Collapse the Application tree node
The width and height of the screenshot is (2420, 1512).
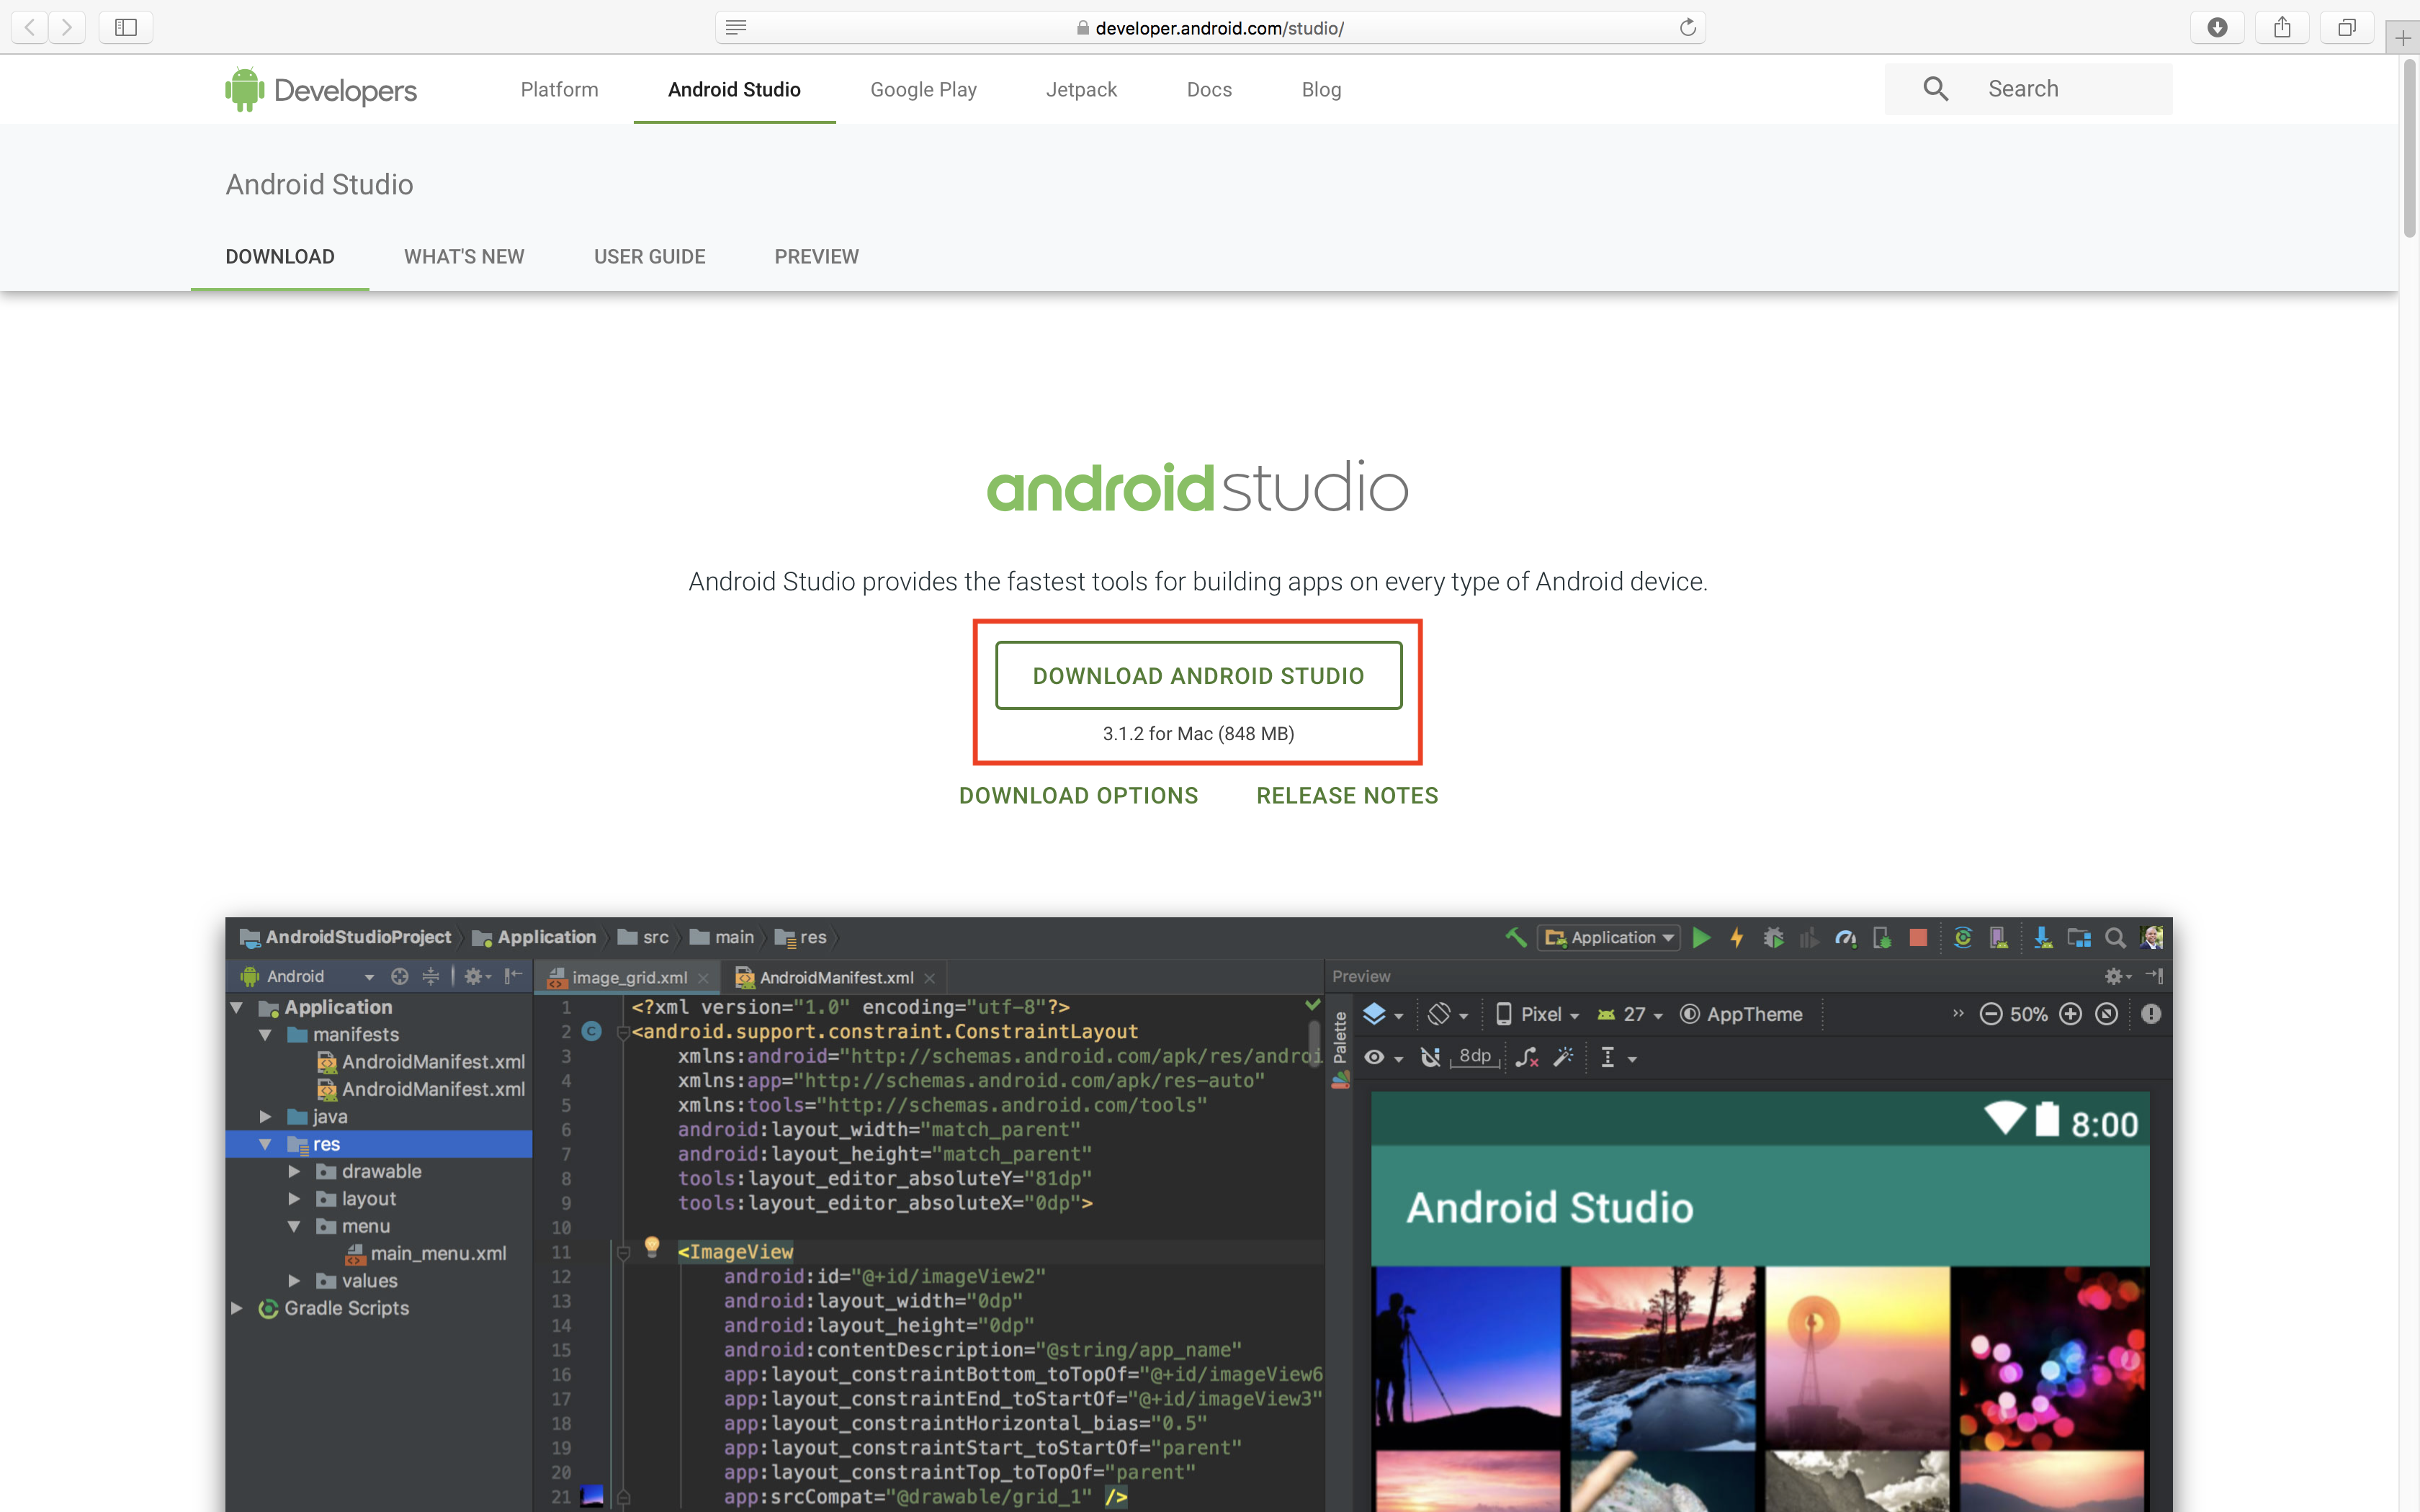click(x=237, y=1007)
